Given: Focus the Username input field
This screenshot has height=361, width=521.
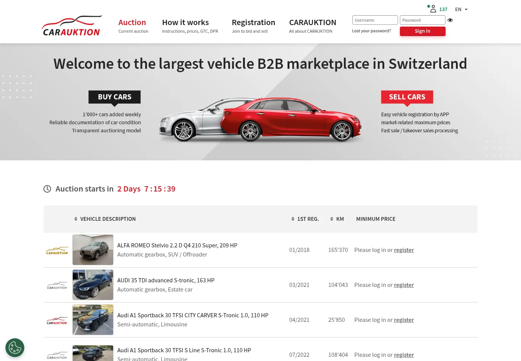Looking at the screenshot, I should (x=375, y=20).
